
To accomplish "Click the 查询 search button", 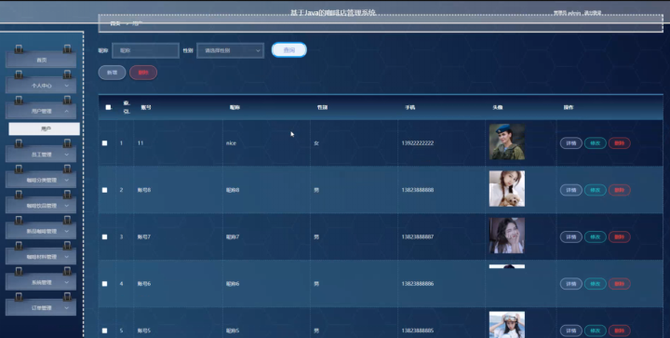I will coord(289,50).
